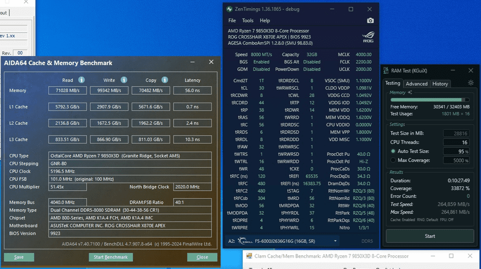Click Start Benchmark in AIDA64
The height and width of the screenshot is (269, 481).
click(111, 257)
